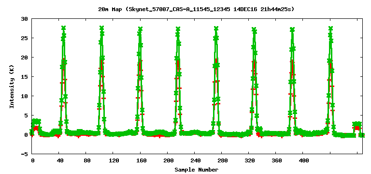Click the y-axis tick label 30

click(24, 19)
